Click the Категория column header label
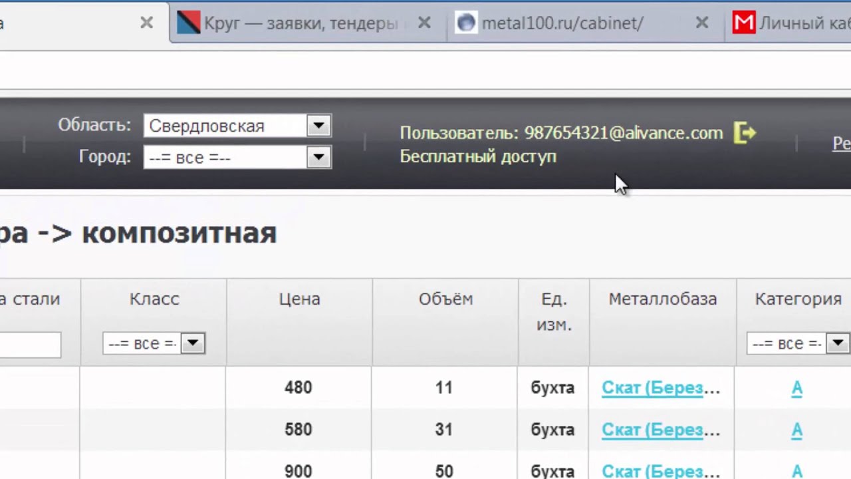The height and width of the screenshot is (479, 851). [798, 299]
